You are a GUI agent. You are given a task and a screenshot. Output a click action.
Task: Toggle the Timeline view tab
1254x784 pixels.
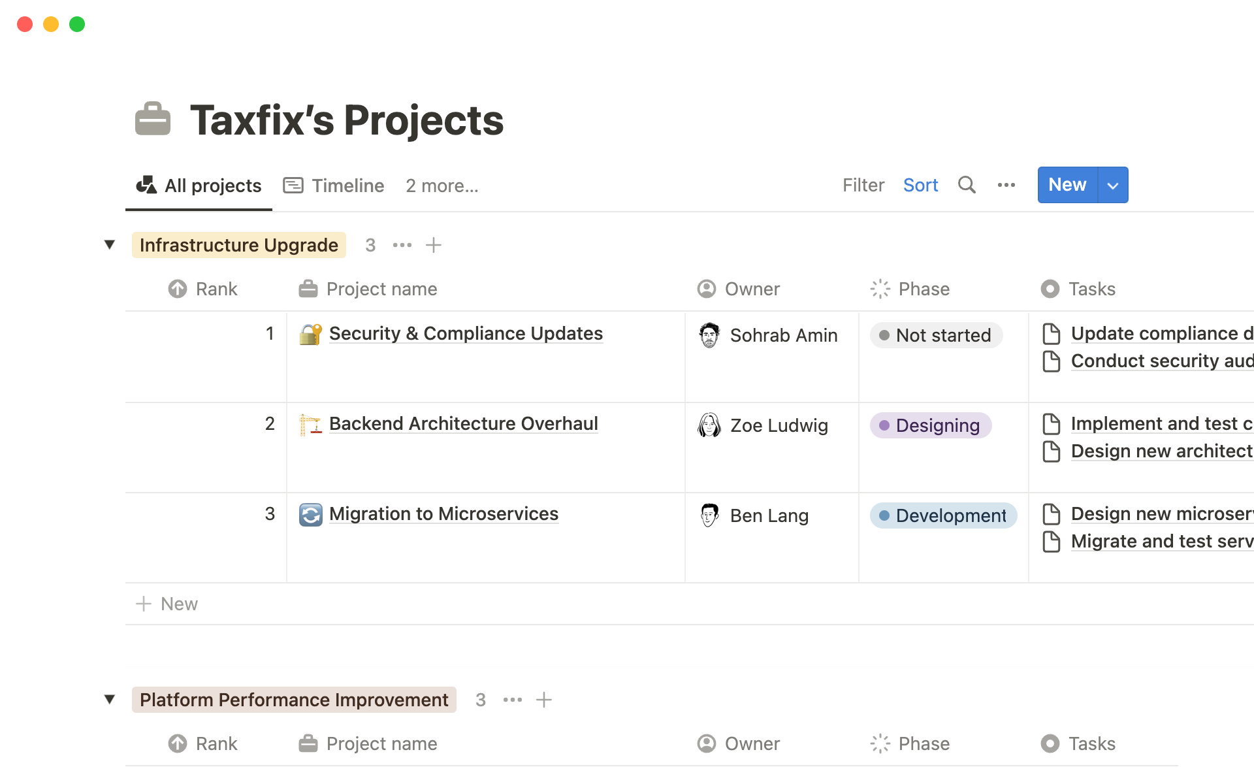(x=333, y=185)
